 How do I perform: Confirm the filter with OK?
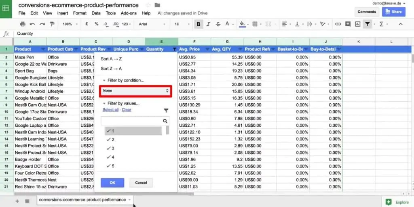pyautogui.click(x=112, y=183)
